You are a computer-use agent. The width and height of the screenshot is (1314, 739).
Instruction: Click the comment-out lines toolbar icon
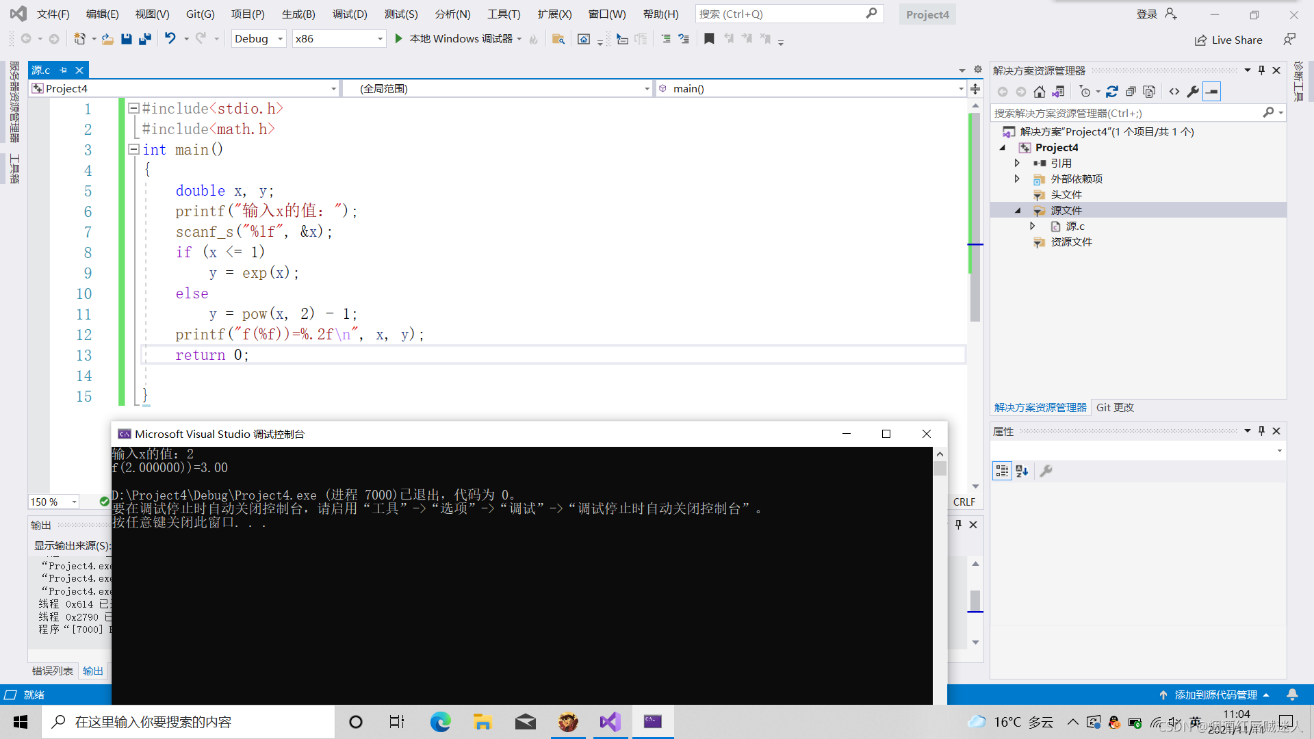click(666, 39)
